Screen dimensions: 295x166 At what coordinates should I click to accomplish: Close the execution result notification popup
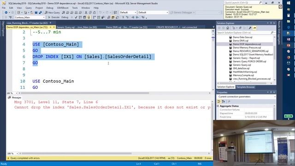point(280,7)
